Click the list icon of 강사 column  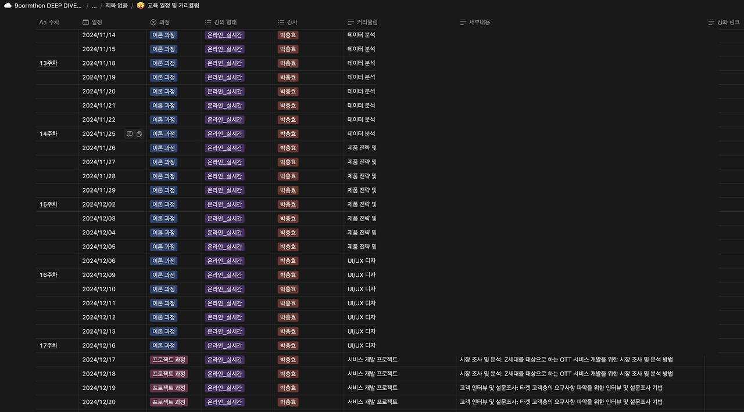tap(281, 22)
